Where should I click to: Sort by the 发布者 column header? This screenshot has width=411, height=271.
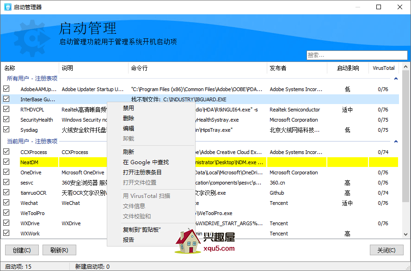click(x=297, y=68)
